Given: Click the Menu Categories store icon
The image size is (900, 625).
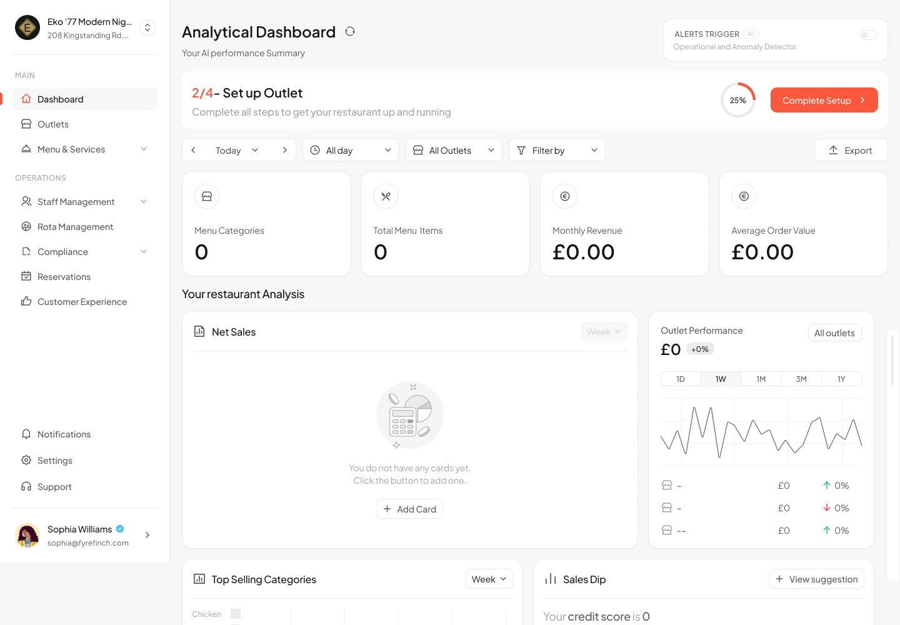Looking at the screenshot, I should 207,196.
